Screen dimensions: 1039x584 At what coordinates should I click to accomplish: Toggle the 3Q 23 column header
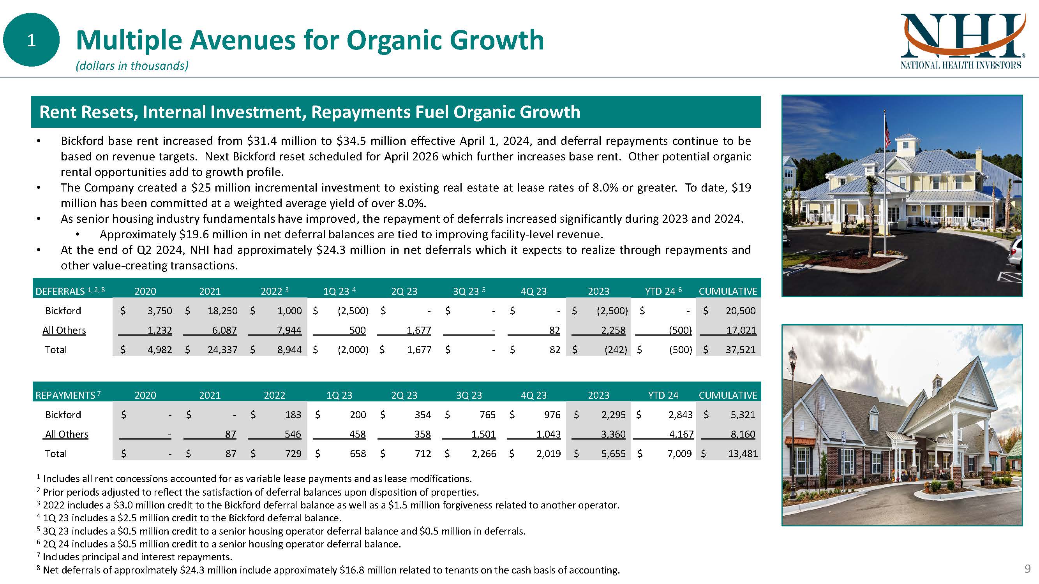468,291
